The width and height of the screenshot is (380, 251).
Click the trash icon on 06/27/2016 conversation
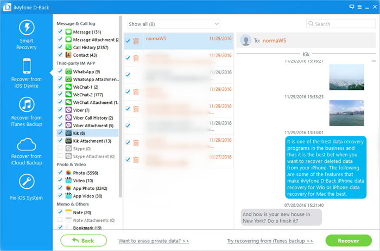click(136, 160)
